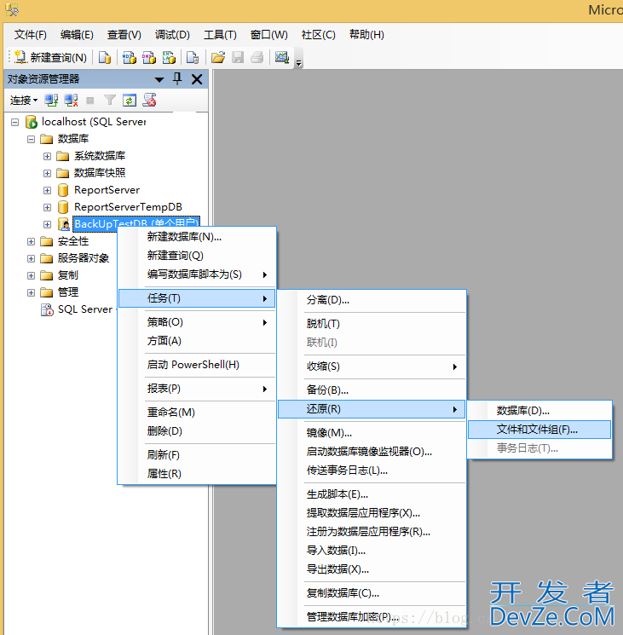
Task: Choose 新建数据库(N)... from context menu
Action: [196, 237]
